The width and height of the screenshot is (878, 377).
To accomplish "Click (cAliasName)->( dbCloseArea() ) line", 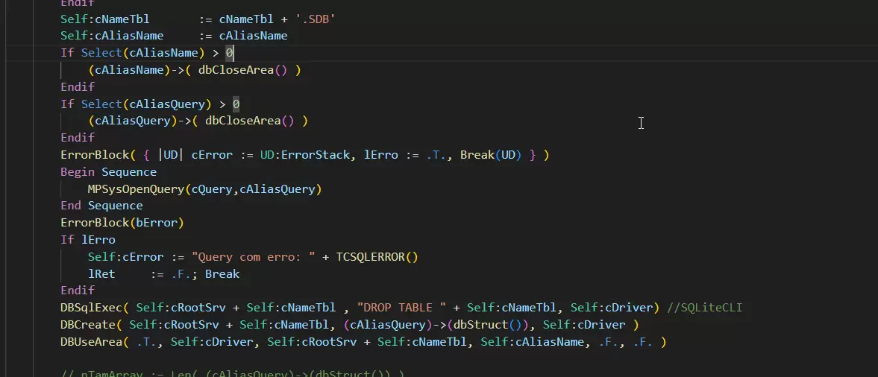I will [x=194, y=70].
